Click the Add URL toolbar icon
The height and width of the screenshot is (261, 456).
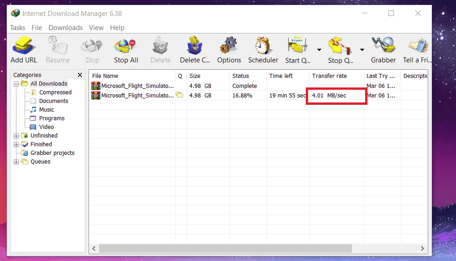[x=24, y=46]
